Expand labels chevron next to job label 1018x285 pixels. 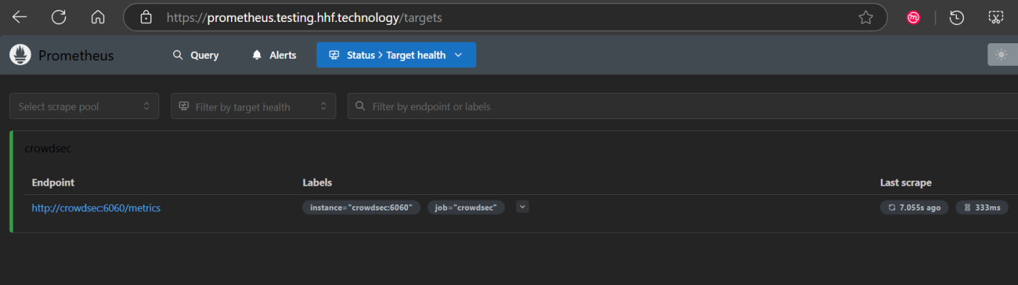pos(523,207)
